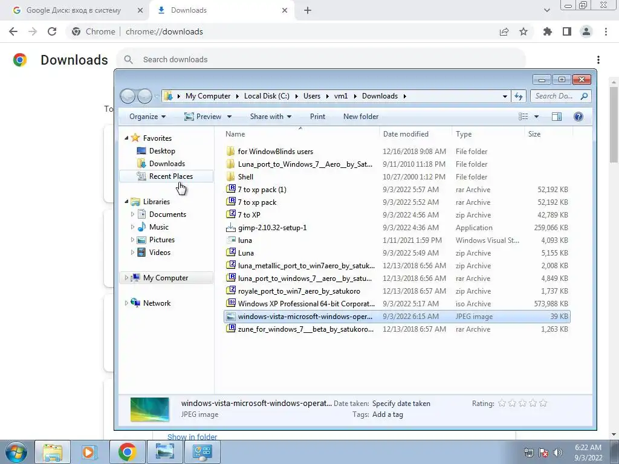Click Explorer refresh button beside address bar
This screenshot has width=619, height=464.
[x=518, y=96]
